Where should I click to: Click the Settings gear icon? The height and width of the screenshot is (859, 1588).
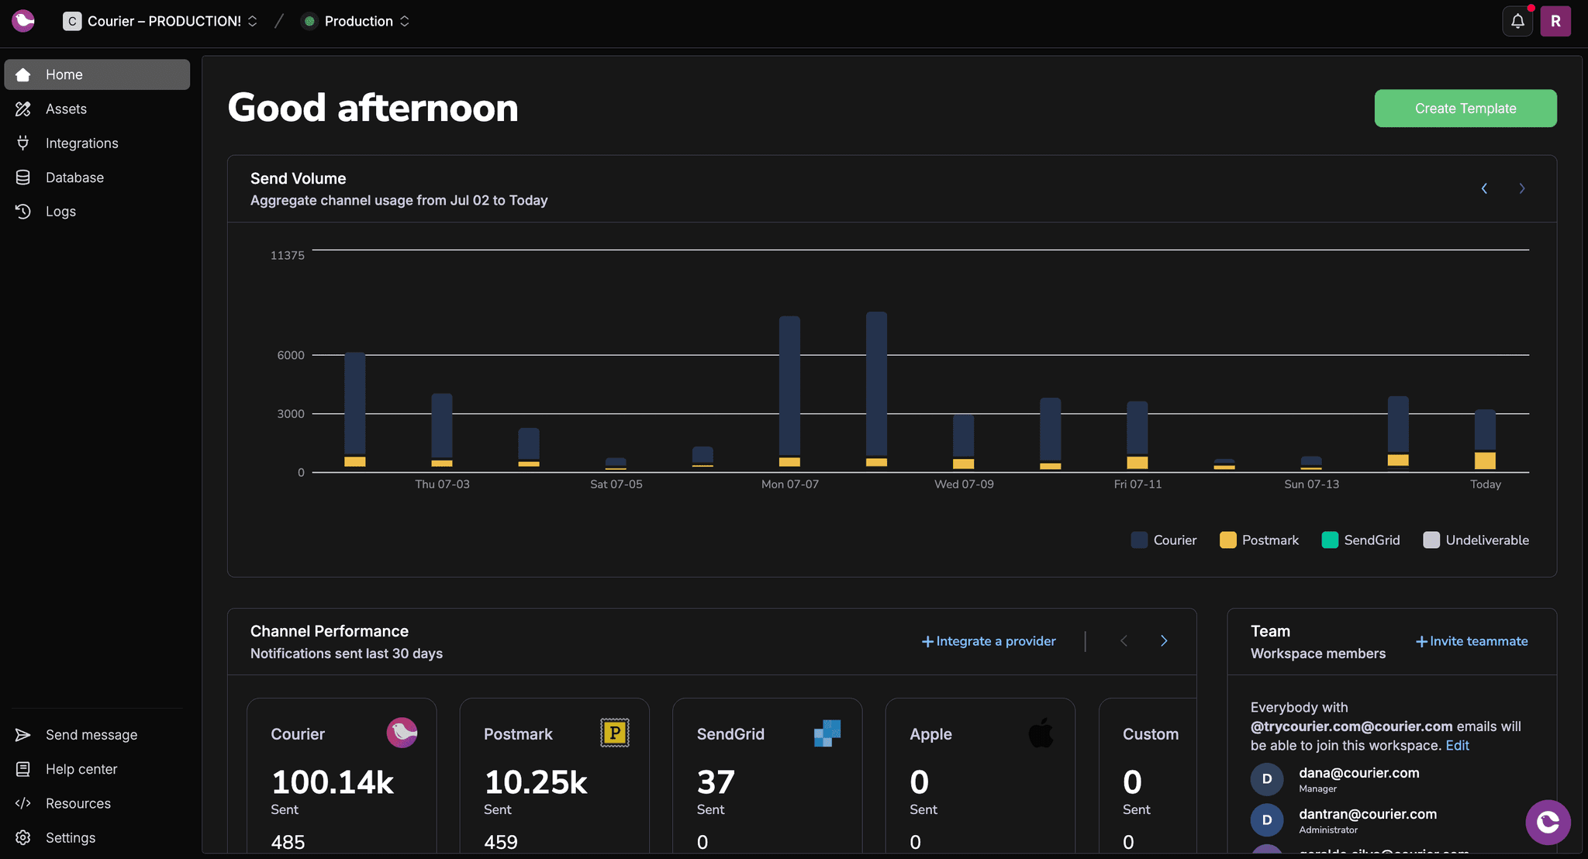click(23, 838)
